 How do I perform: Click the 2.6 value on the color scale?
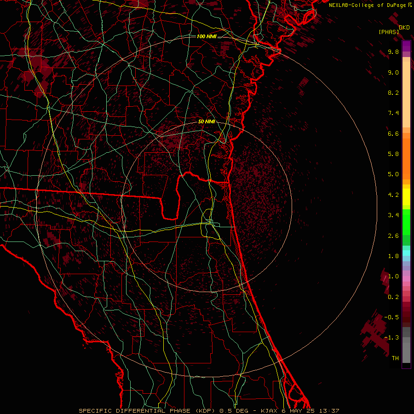tap(393, 236)
